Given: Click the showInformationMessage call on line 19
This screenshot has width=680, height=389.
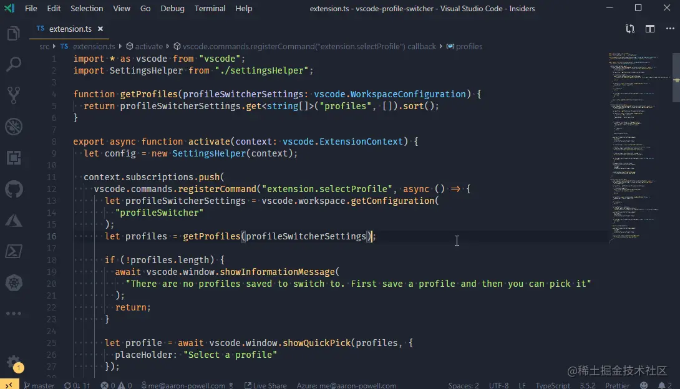Looking at the screenshot, I should tap(277, 272).
